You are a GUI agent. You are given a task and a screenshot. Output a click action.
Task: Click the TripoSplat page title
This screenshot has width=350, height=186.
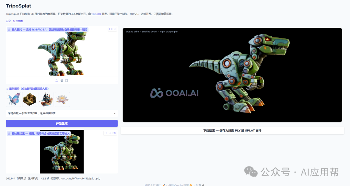tap(18, 6)
